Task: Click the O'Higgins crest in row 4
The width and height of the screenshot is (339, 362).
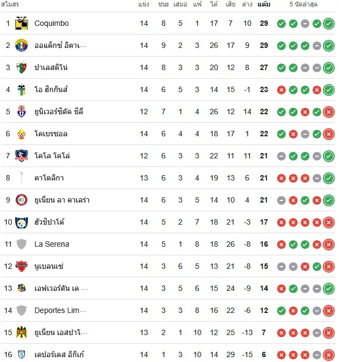Action: coord(22,89)
